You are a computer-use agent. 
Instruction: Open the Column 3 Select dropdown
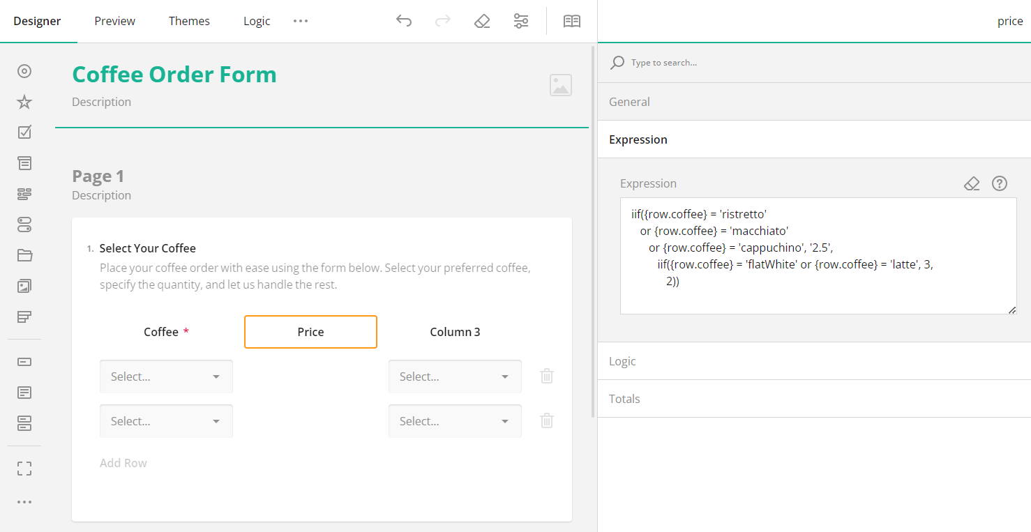click(x=455, y=376)
